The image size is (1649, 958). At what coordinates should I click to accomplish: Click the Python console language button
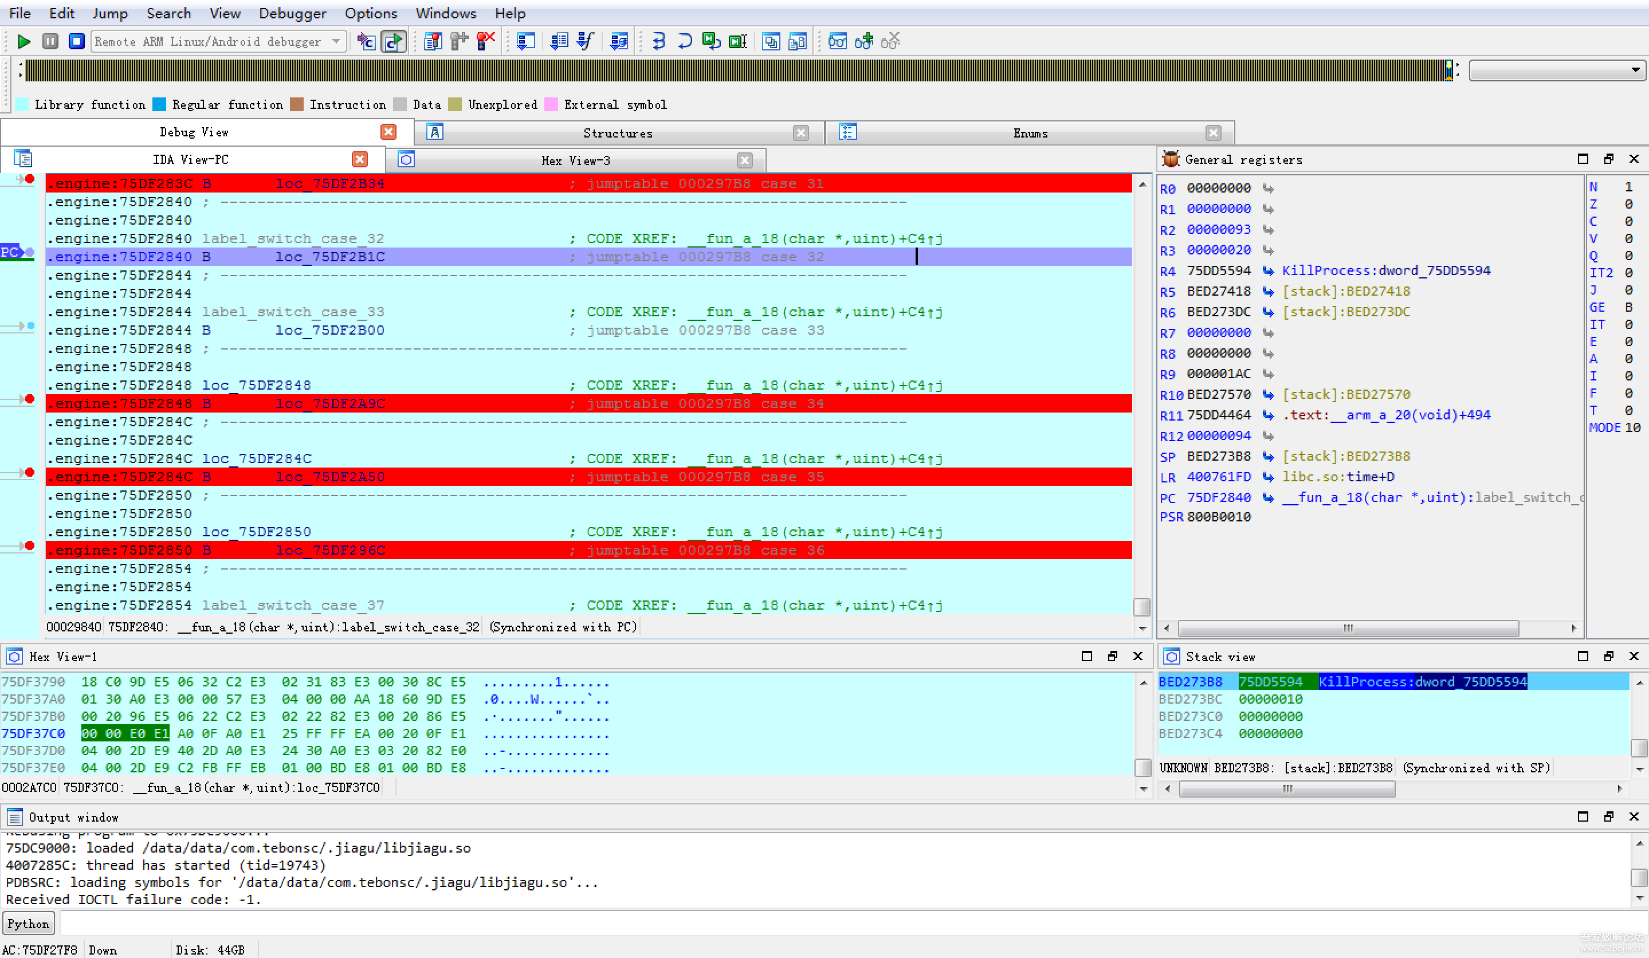coord(28,923)
